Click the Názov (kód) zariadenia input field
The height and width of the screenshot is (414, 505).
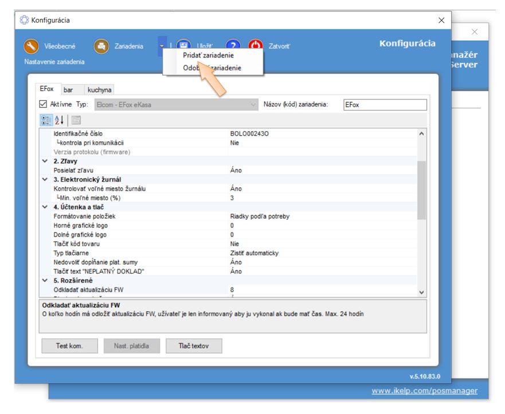[x=384, y=105]
